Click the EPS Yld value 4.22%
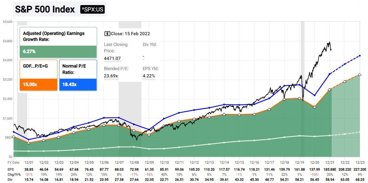 tap(149, 76)
